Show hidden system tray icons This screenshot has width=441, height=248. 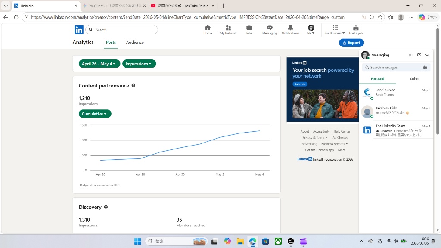point(361,241)
